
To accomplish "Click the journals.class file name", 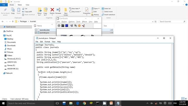I will pos(45,30).
